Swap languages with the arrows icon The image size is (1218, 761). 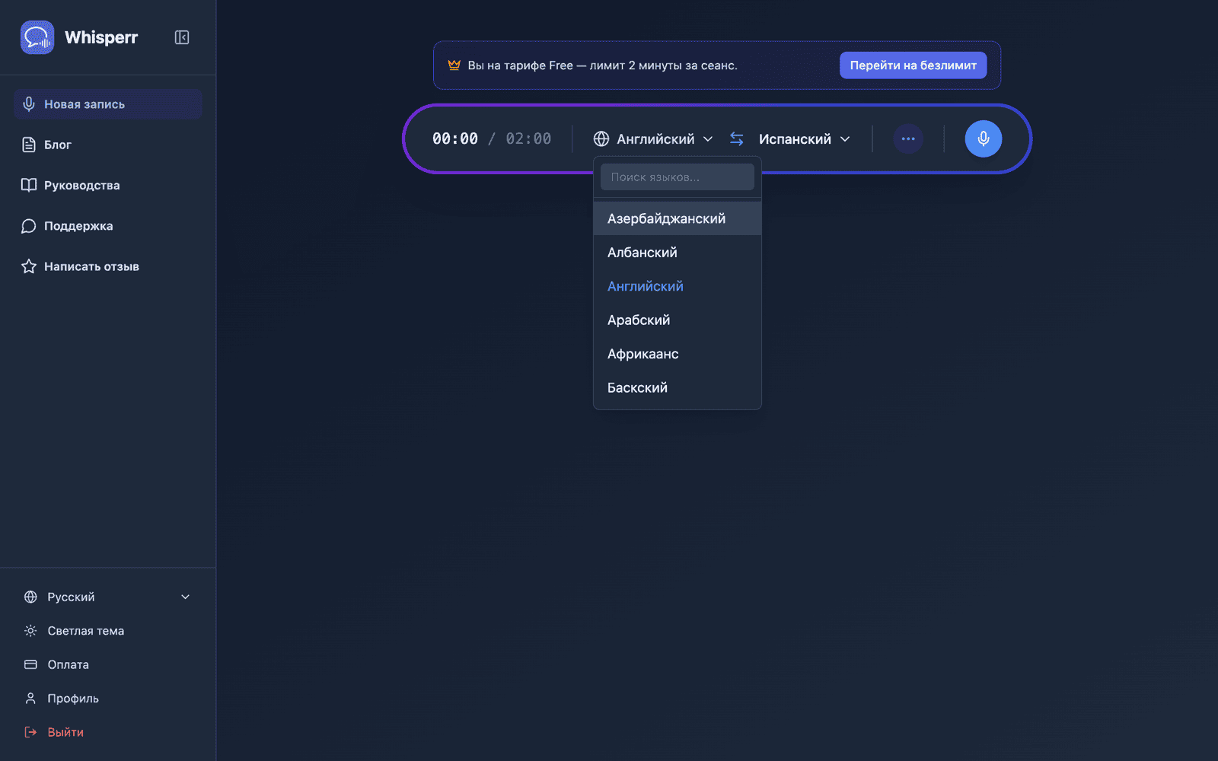click(737, 139)
